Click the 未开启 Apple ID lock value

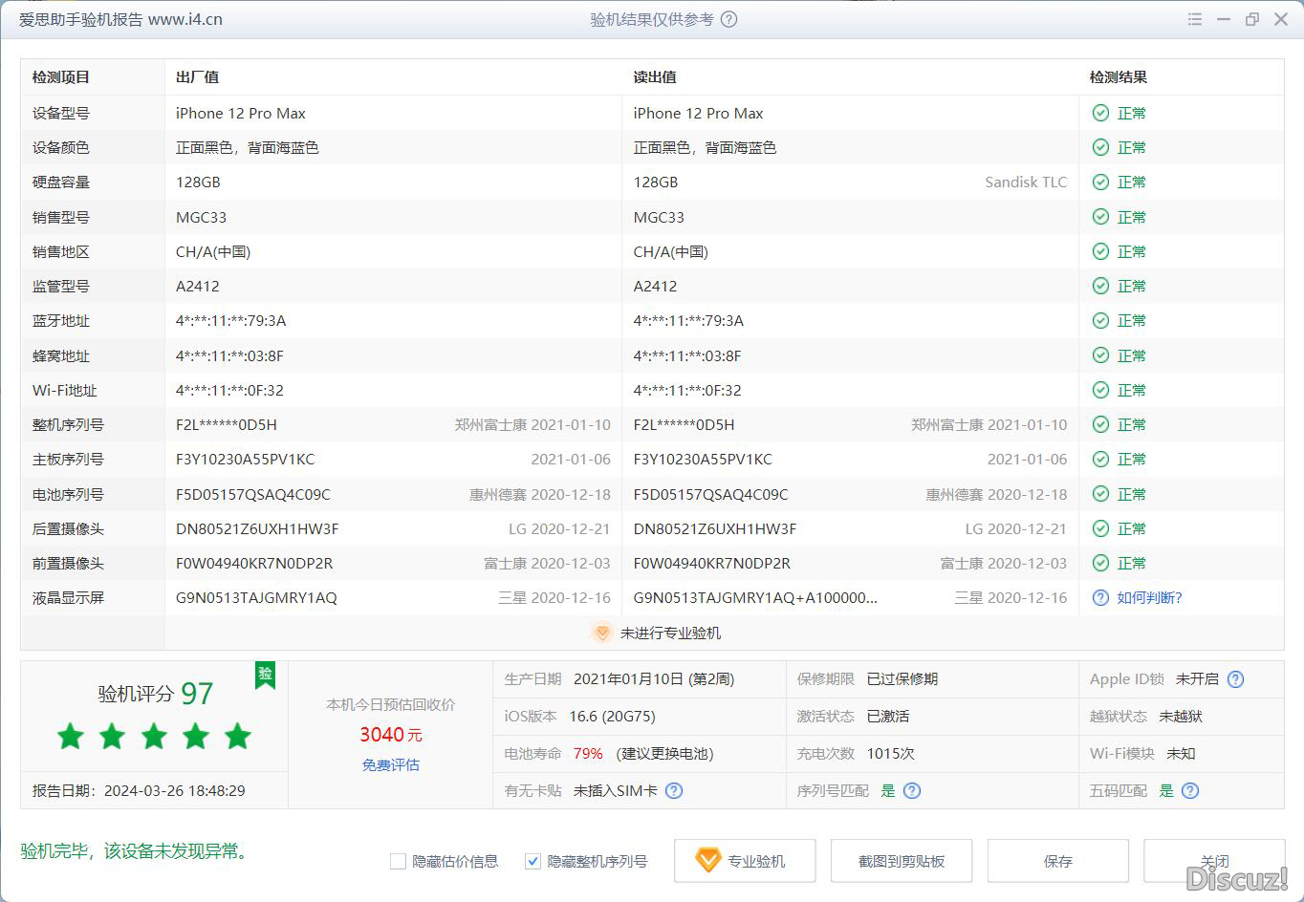point(1197,679)
